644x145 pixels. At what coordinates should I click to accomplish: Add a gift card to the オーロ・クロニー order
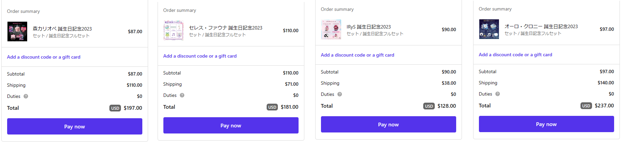click(515, 55)
